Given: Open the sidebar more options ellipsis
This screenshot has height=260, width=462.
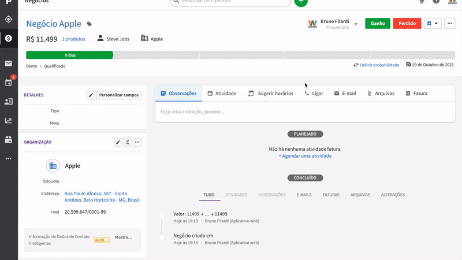Looking at the screenshot, I should 9,158.
